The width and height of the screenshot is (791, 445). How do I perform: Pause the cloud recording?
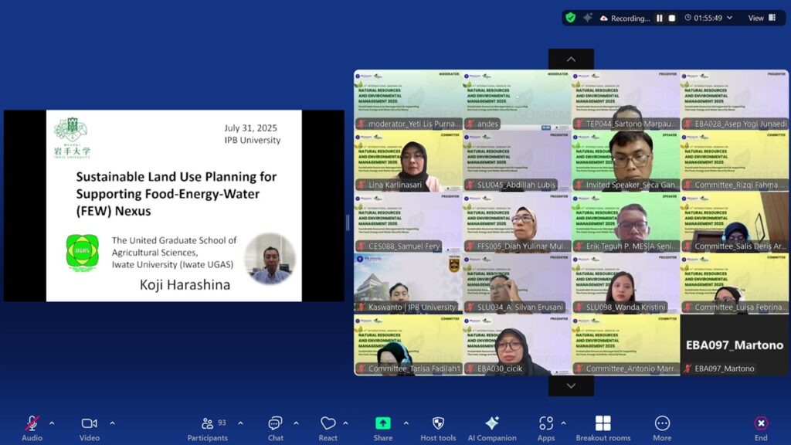click(x=660, y=18)
